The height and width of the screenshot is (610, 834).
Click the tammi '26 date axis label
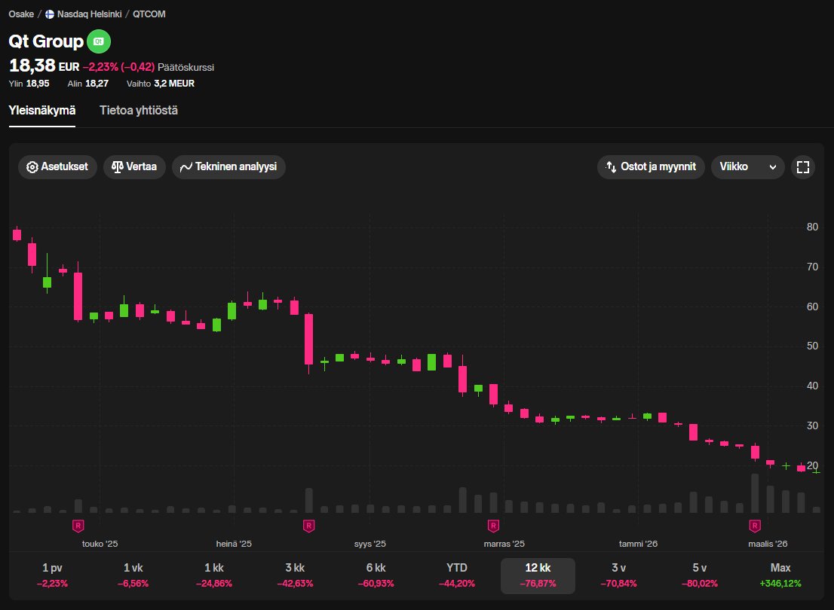pos(638,544)
